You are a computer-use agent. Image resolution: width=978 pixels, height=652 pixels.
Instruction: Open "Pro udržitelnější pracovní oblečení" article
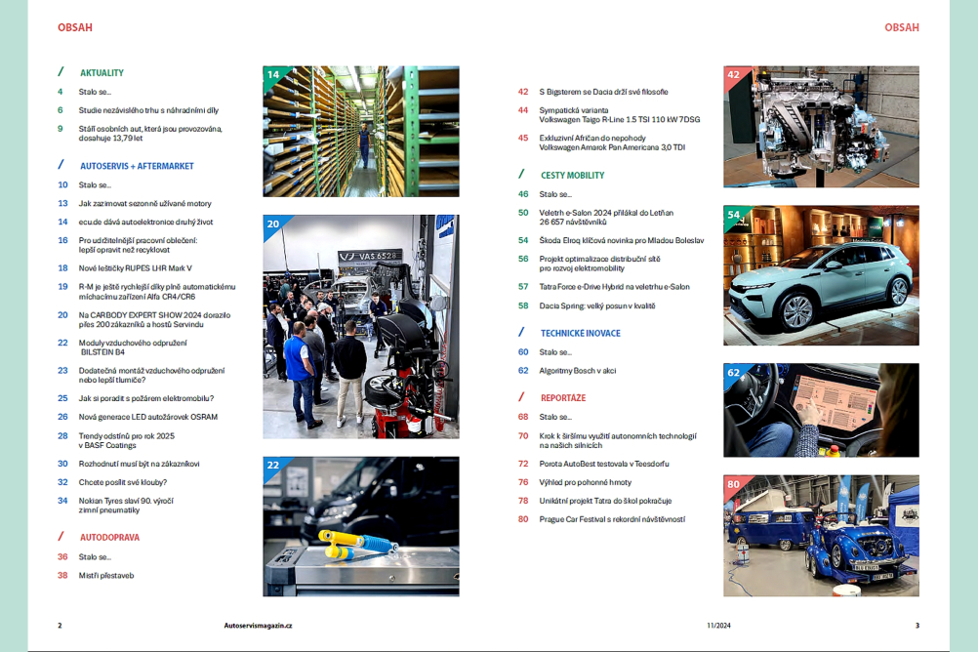pyautogui.click(x=138, y=245)
